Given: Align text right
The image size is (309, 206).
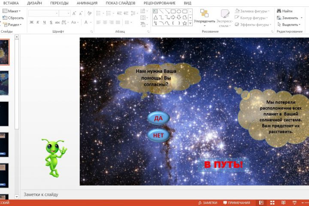Looking at the screenshot, I should click(x=112, y=22).
